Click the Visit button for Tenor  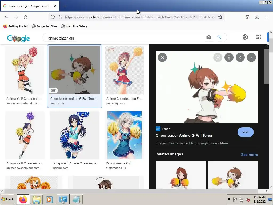246,132
